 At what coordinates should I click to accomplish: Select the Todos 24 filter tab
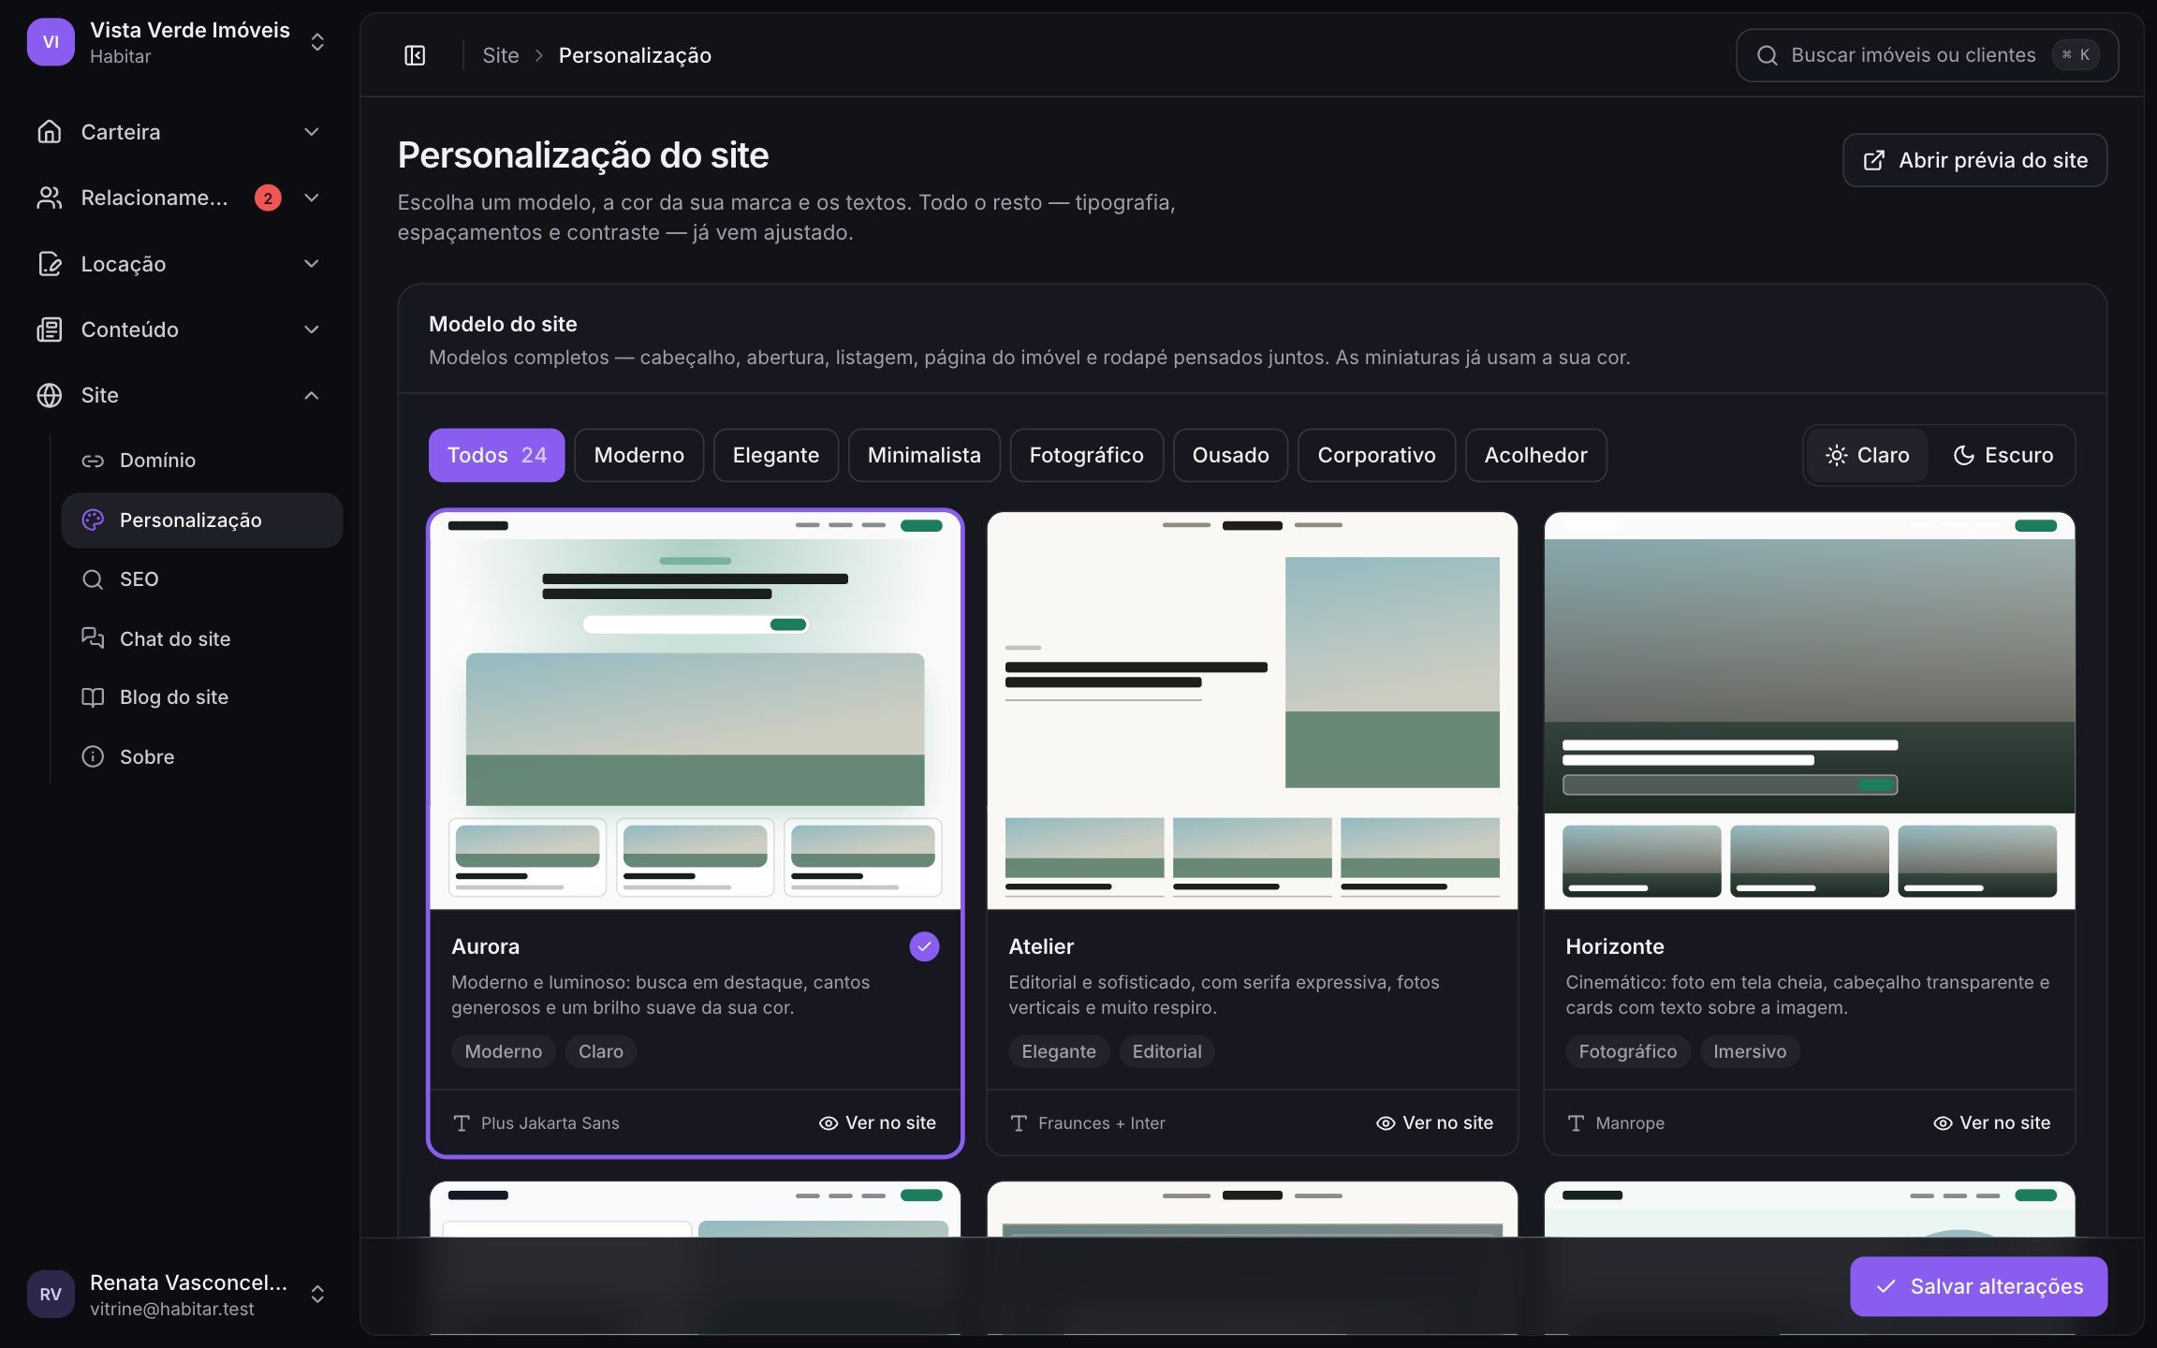coord(496,455)
